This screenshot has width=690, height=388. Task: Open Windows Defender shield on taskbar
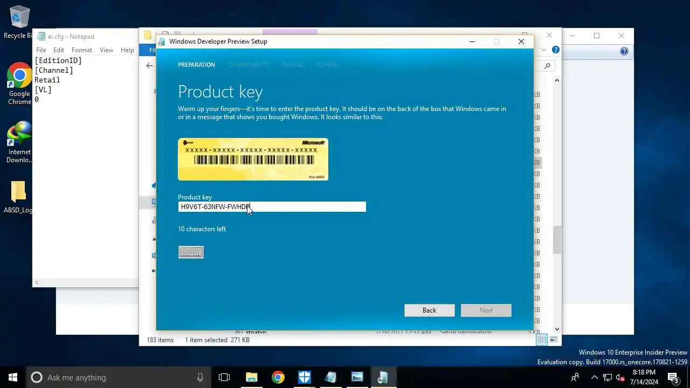pos(305,377)
